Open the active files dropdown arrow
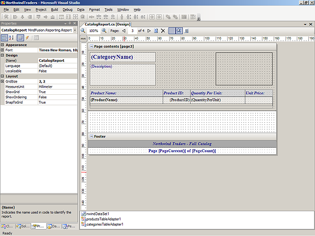 305,24
